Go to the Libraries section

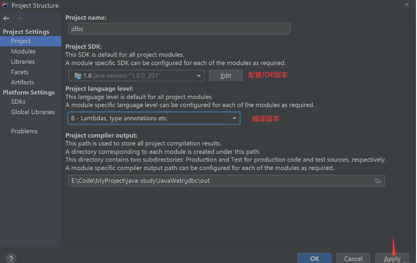[23, 62]
